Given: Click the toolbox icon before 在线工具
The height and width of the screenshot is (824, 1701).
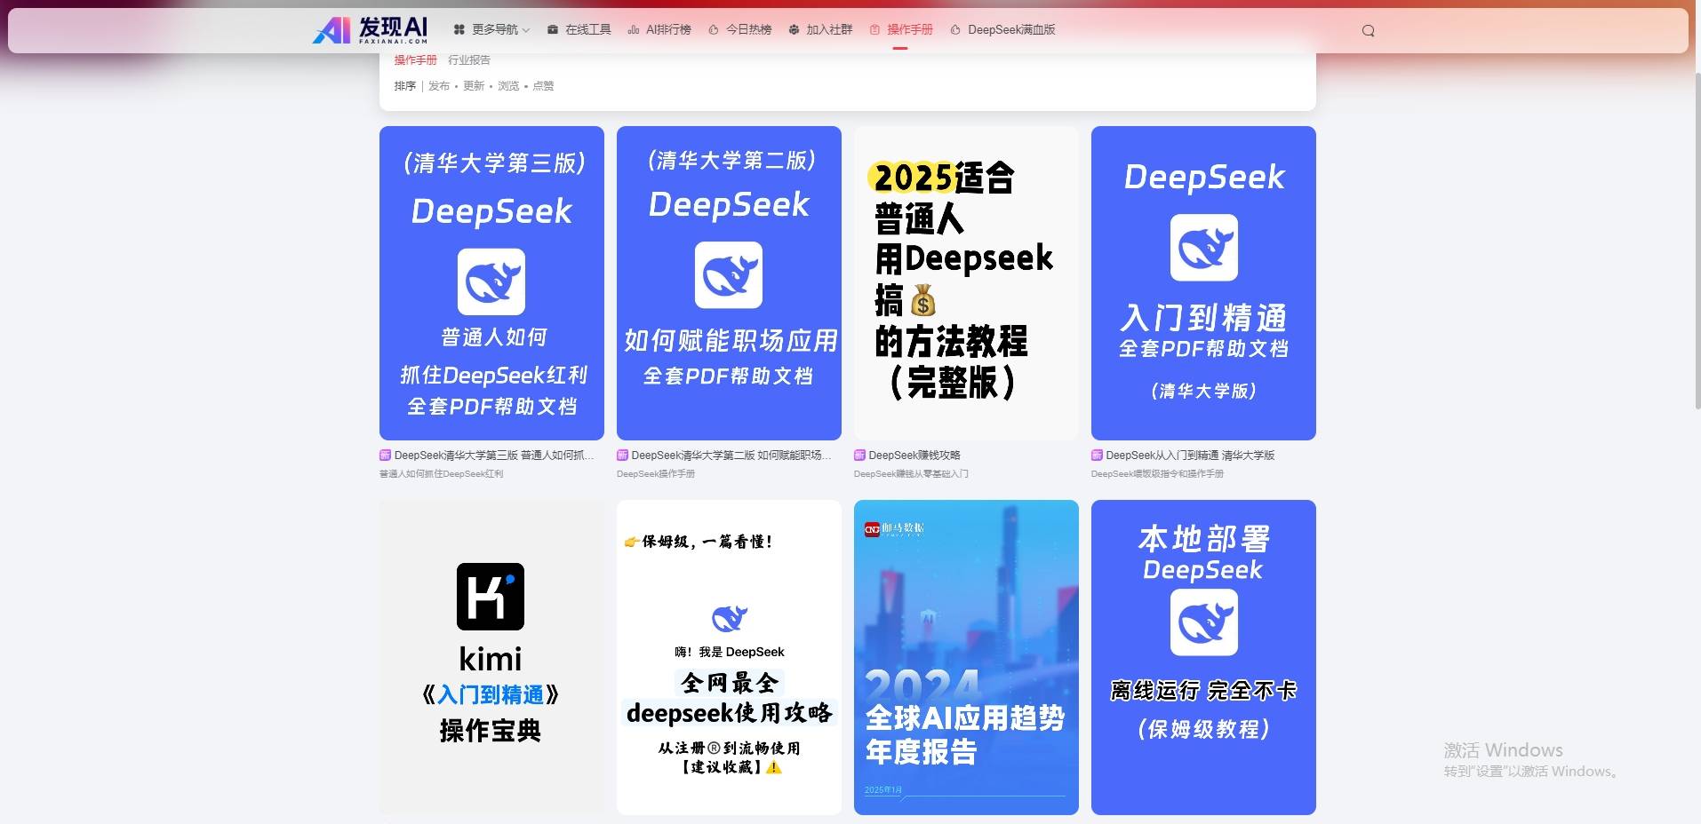Looking at the screenshot, I should point(553,29).
